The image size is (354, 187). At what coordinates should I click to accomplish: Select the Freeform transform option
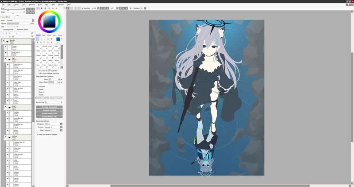click(41, 86)
